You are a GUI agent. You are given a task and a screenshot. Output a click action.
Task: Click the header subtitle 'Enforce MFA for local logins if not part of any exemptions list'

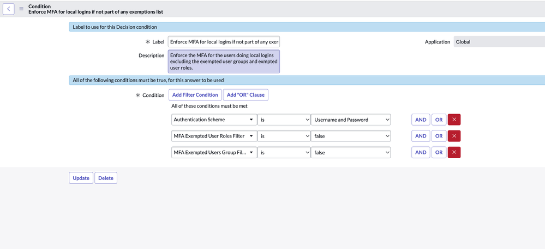[96, 12]
